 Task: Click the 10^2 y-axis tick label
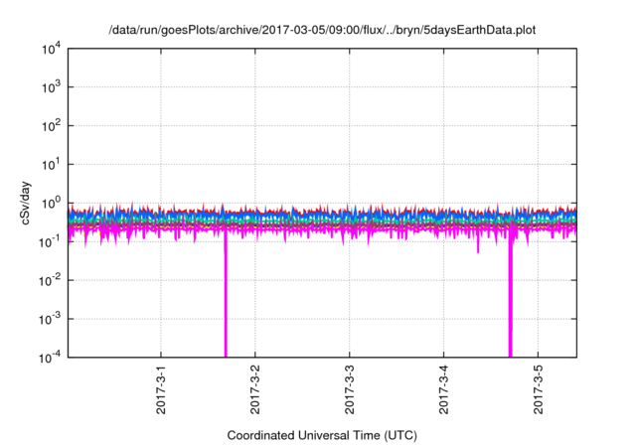(51, 126)
